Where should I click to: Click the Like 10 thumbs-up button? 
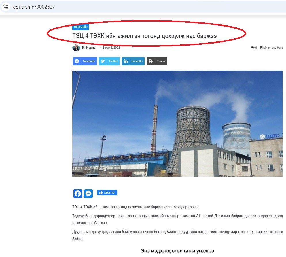point(107,193)
